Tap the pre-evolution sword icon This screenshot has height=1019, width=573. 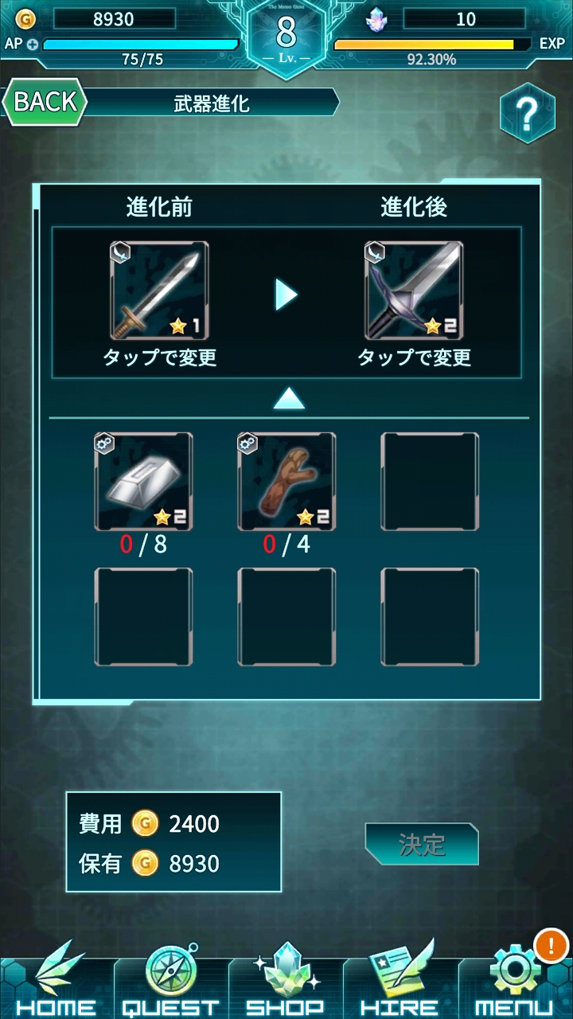159,291
